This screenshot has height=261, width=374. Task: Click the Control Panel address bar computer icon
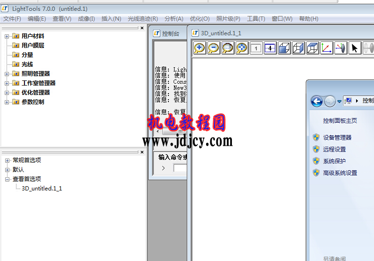(x=348, y=101)
